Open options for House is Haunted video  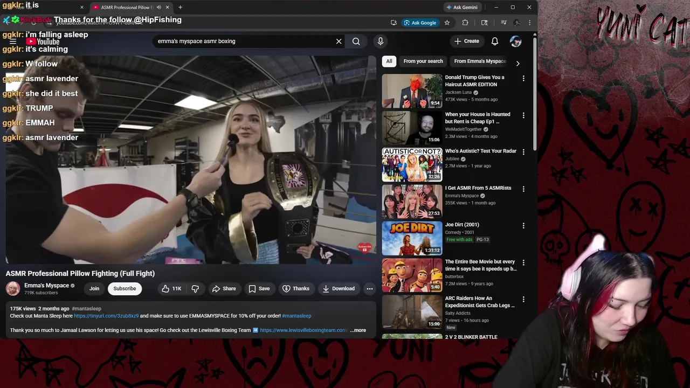tap(523, 115)
